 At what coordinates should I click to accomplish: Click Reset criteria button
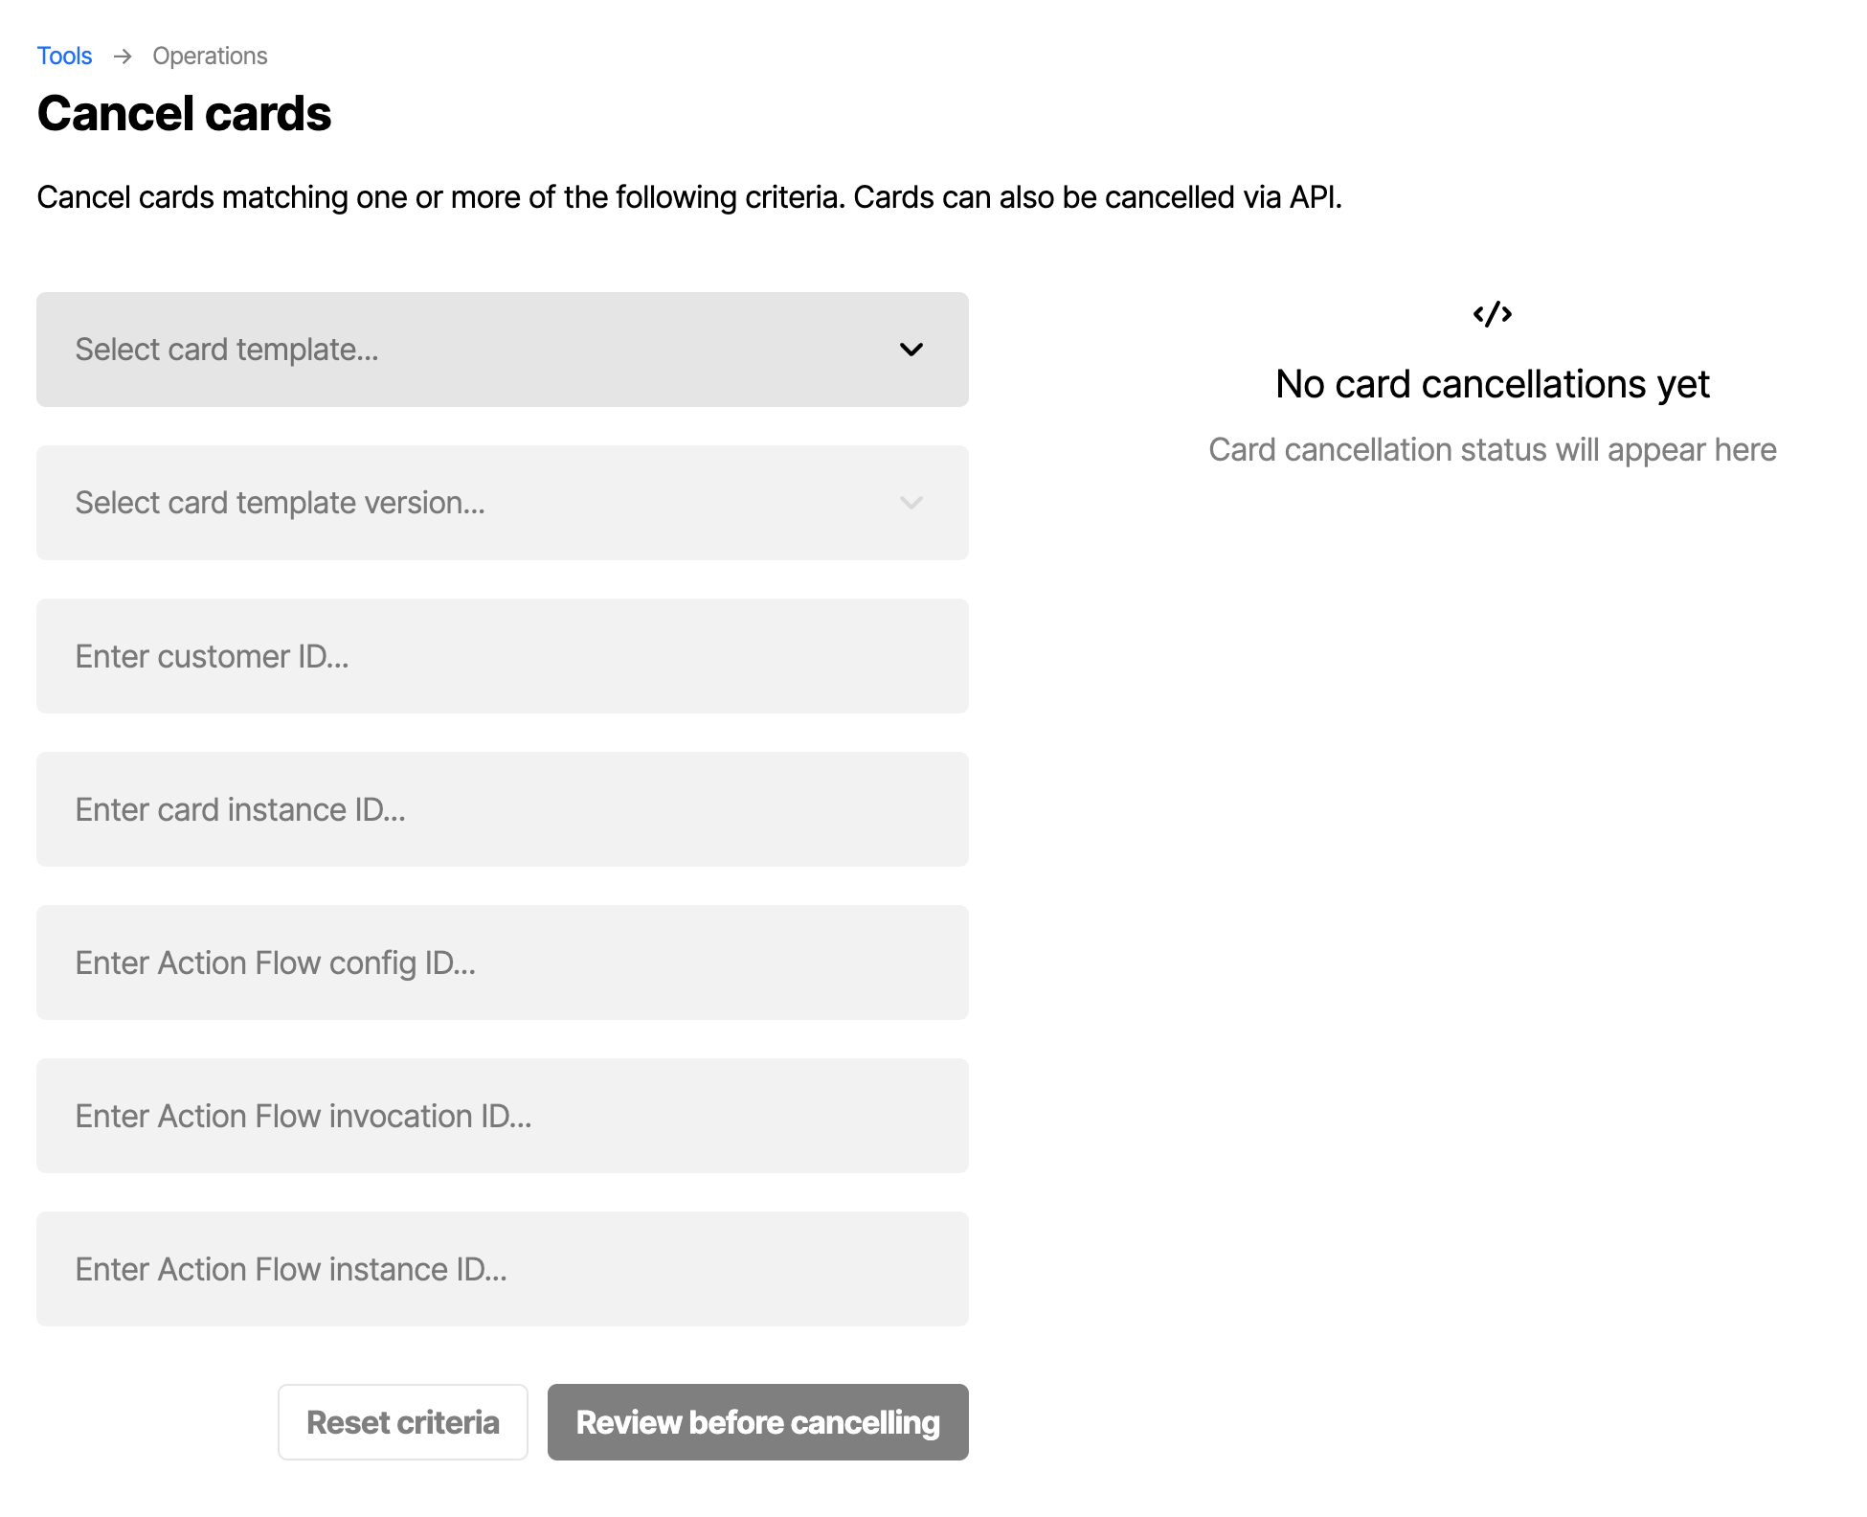(404, 1421)
